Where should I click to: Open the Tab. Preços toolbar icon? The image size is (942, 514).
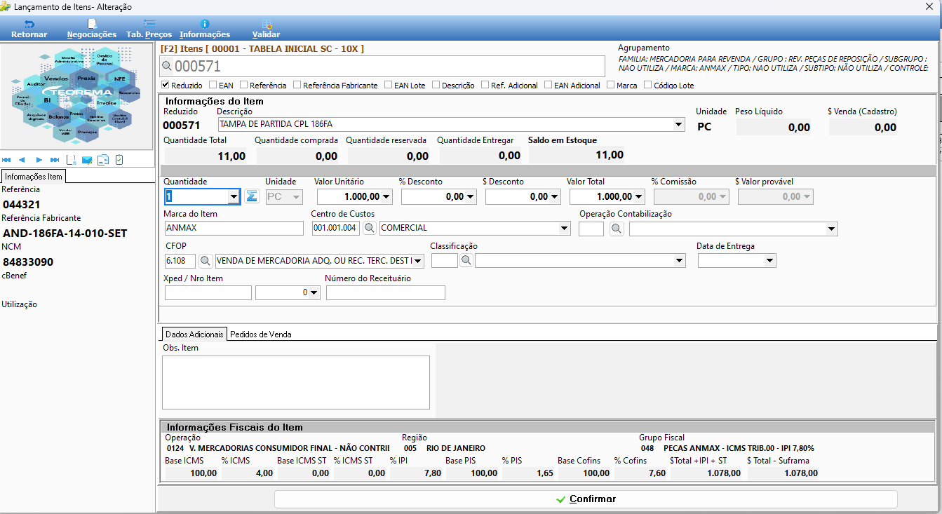[149, 29]
